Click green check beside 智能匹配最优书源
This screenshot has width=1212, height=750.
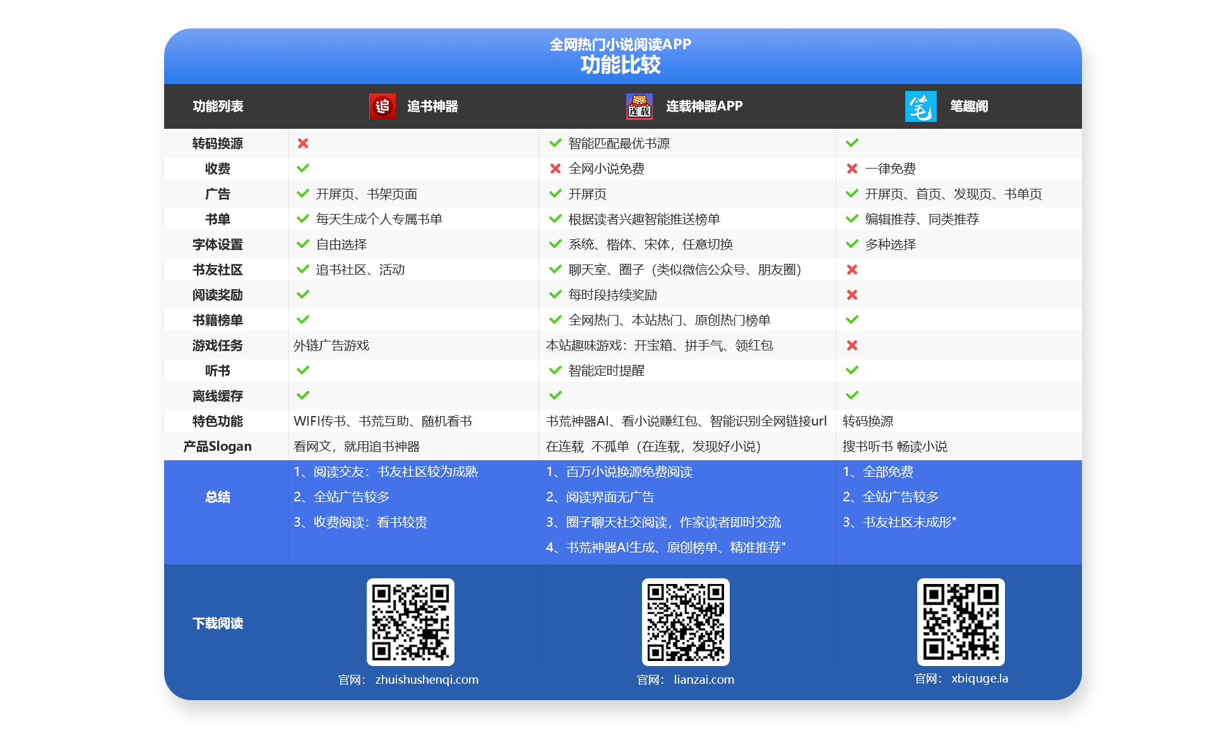tap(555, 143)
